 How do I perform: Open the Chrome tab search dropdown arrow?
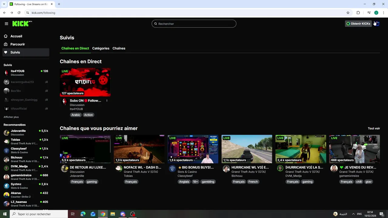[x=4, y=4]
